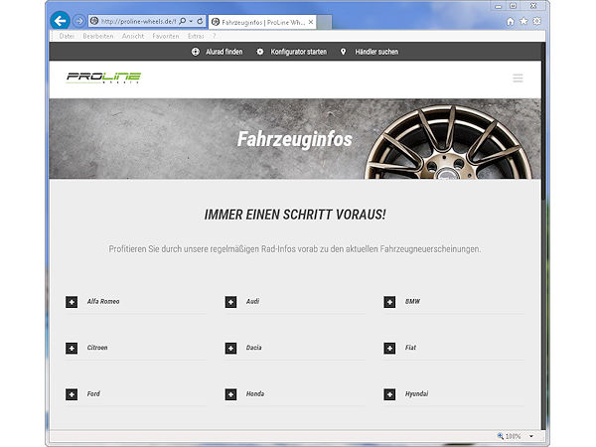The image size is (596, 447).
Task: Click the map pin icon beside Händler suchen
Action: tap(344, 52)
